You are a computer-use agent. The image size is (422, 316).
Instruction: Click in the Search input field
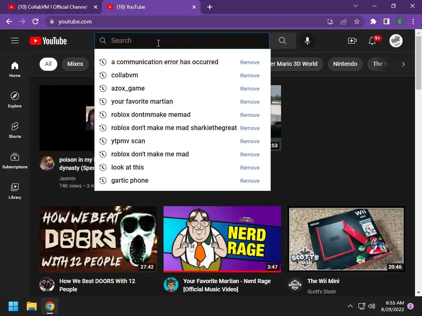pos(182,41)
